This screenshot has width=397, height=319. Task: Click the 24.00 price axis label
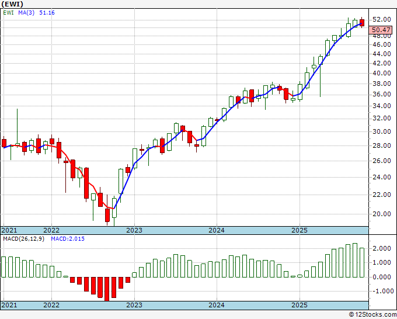(381, 177)
